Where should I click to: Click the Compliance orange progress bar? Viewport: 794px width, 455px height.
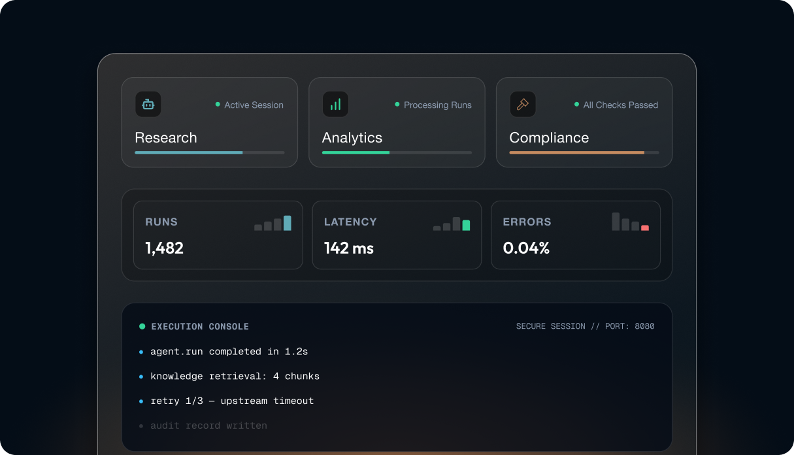pos(584,152)
